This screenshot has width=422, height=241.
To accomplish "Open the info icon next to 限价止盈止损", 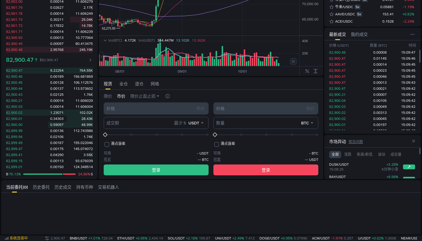I will 168,96.
